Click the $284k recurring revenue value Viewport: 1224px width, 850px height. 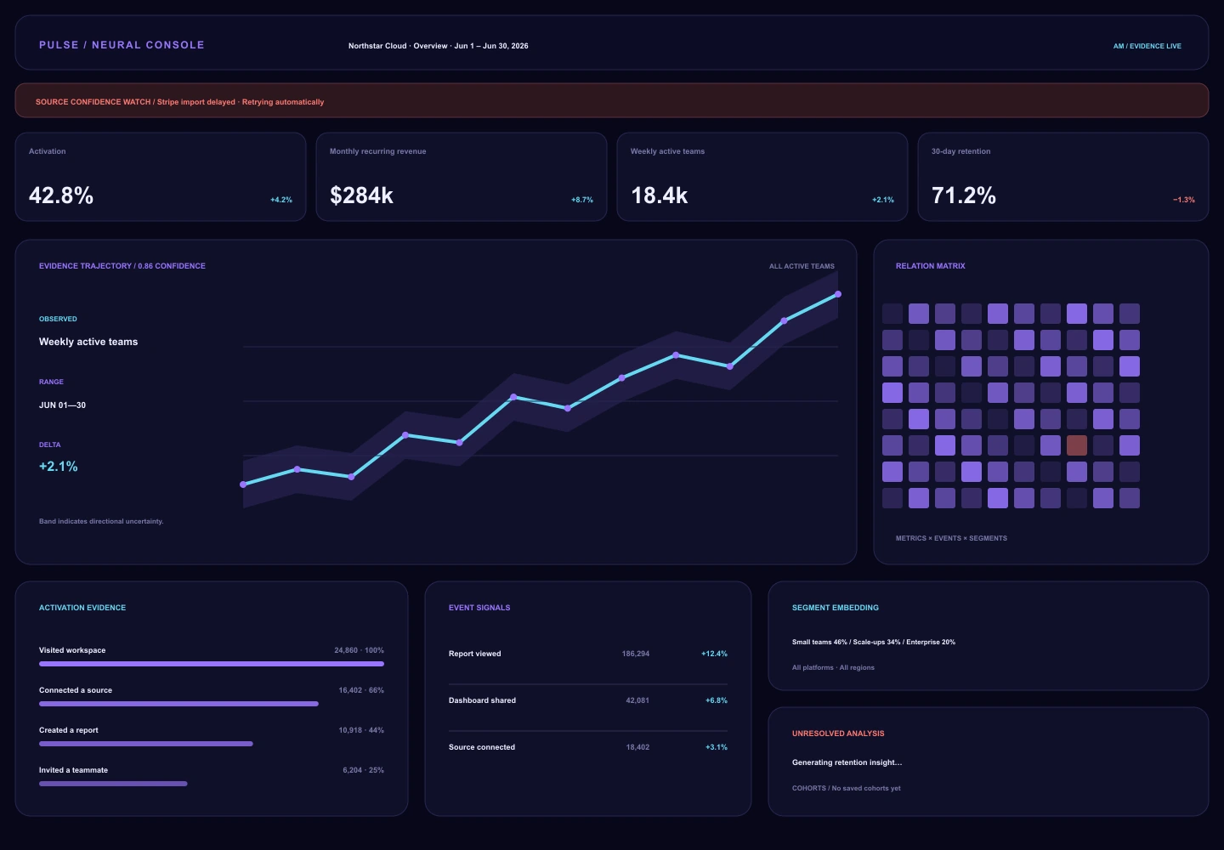361,195
